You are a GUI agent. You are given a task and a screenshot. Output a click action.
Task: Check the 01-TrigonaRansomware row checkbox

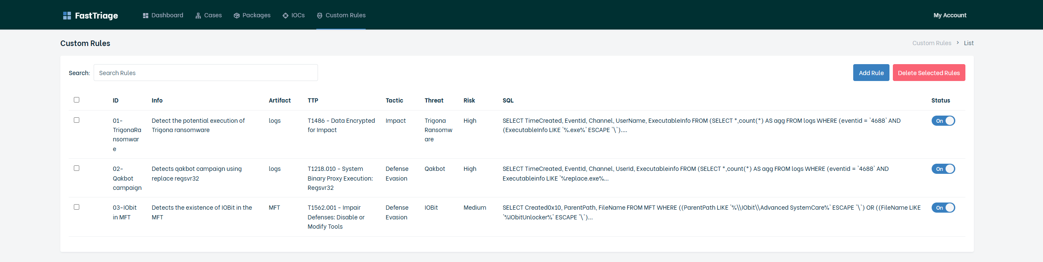point(76,120)
